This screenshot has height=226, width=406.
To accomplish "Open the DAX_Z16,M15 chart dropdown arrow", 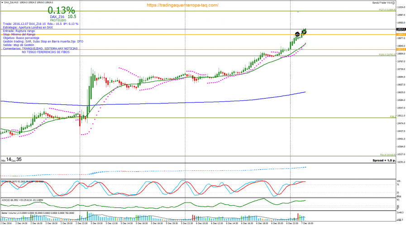I will coord(2,3).
